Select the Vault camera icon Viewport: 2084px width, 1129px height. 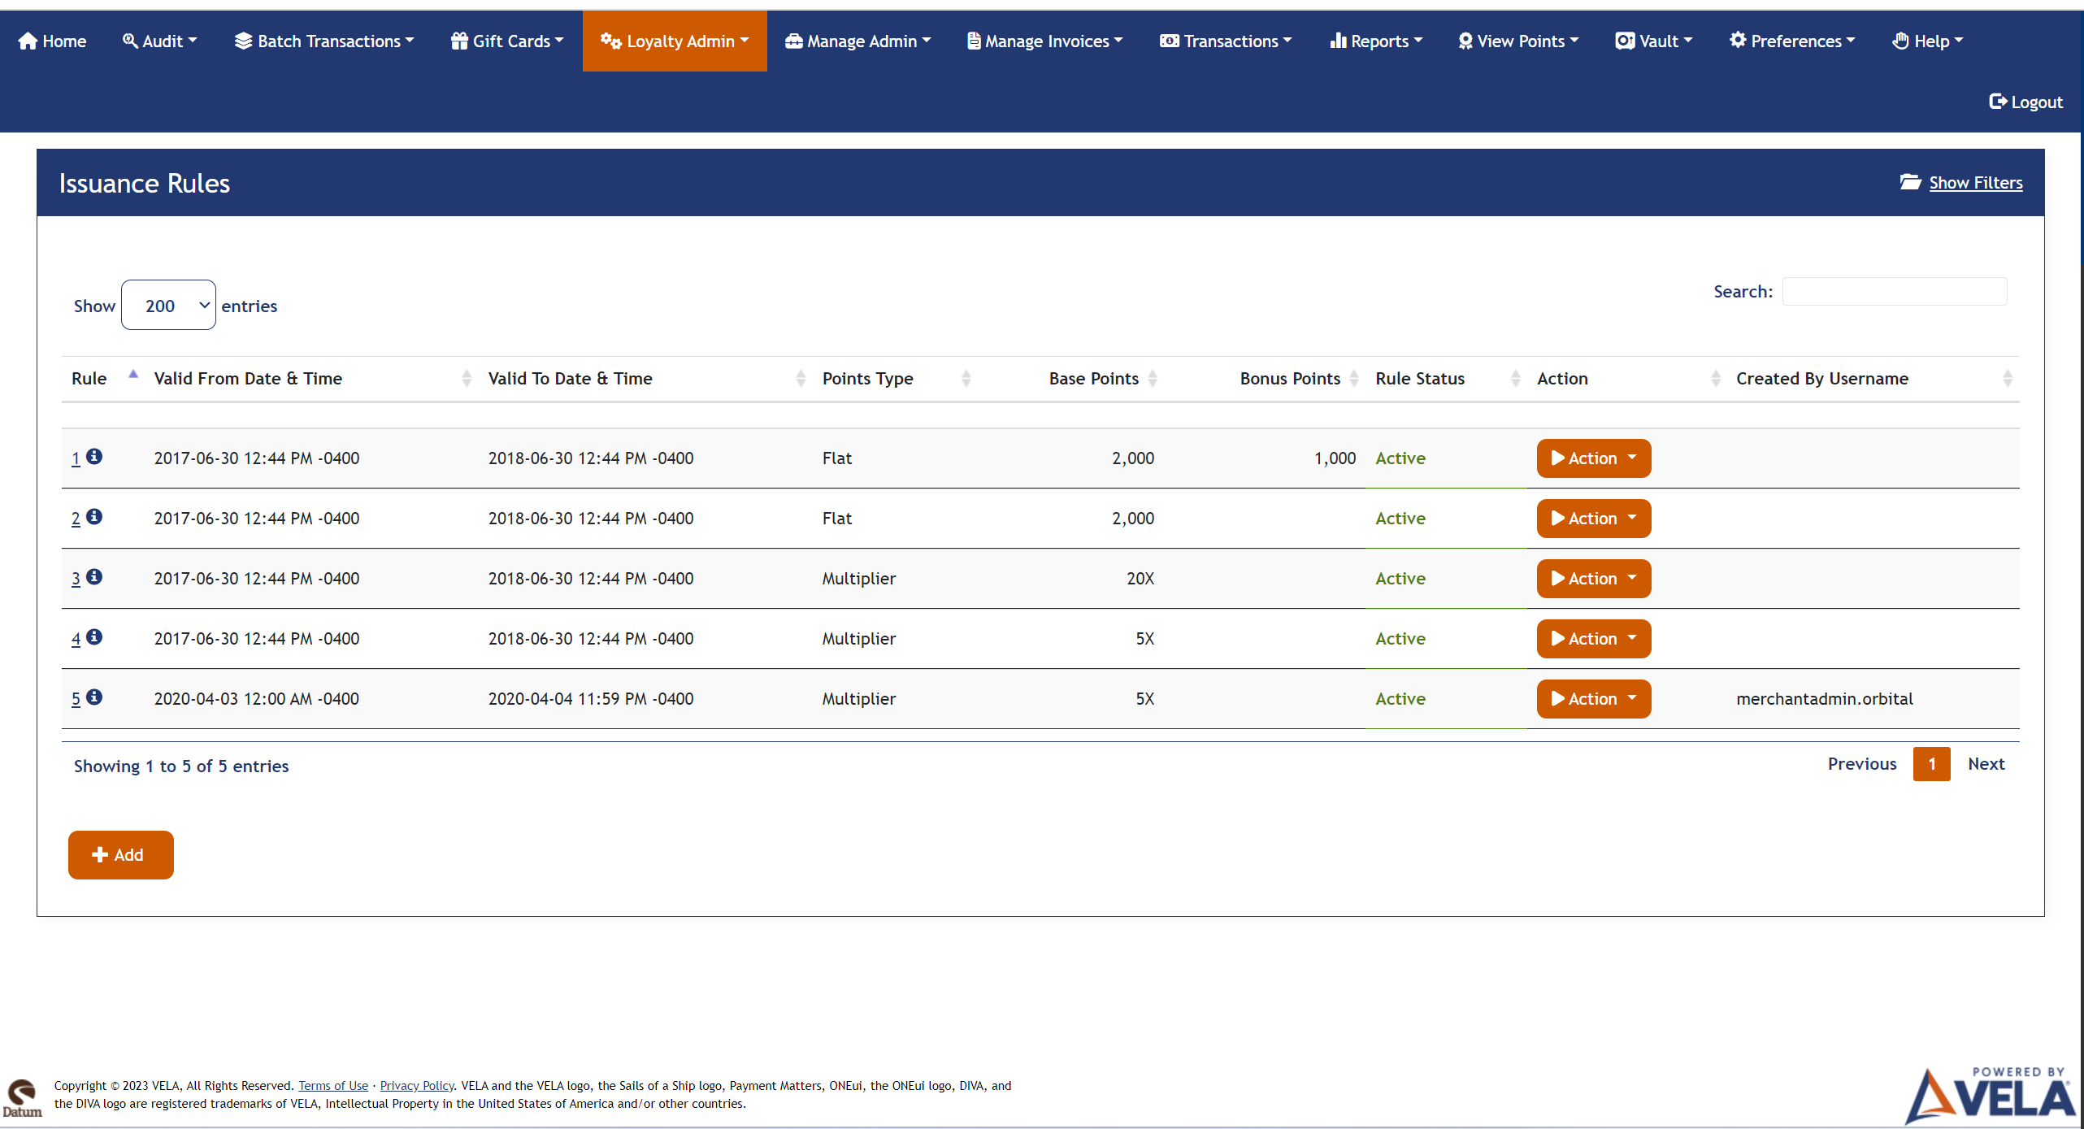(1626, 40)
